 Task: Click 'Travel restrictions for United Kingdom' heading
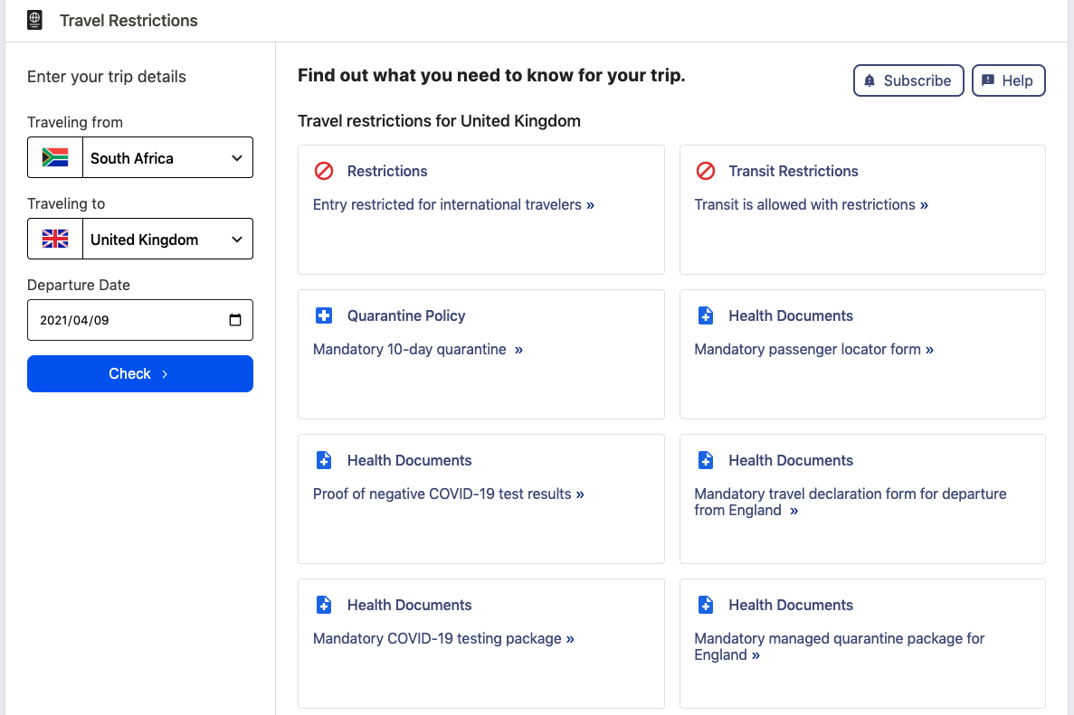click(x=439, y=121)
